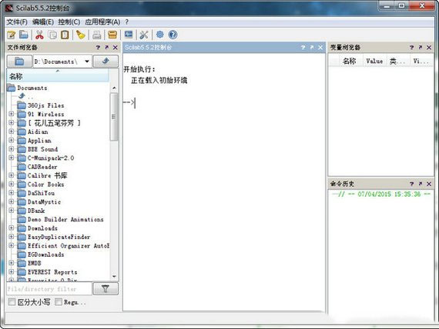Open help browser question icon

(173, 35)
